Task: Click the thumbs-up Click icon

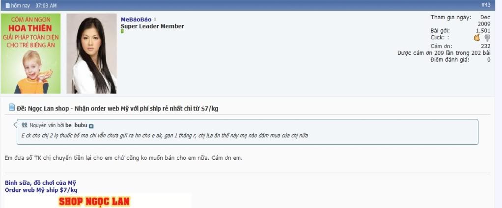Action: tap(476, 37)
